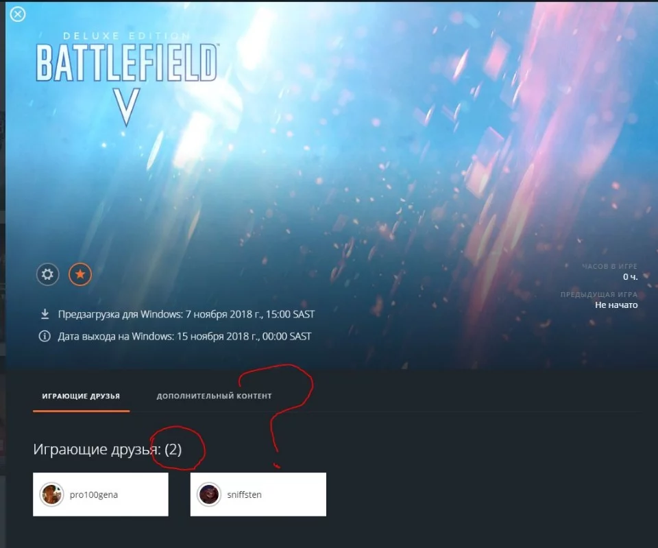Toggle the orange favorite star

(80, 274)
